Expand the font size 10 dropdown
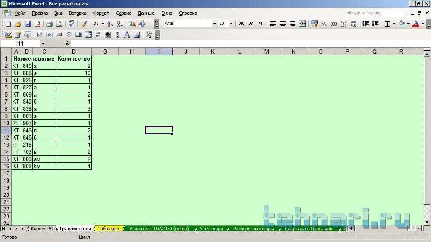 231,24
